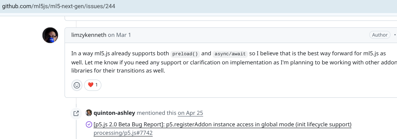Click the async/await inline code snippet
397x139 pixels.
click(230, 54)
